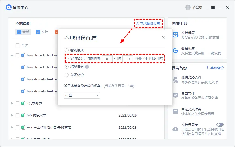The image size is (235, 147).
Task: Expand the 1文章列表 group
Action: click(12, 103)
